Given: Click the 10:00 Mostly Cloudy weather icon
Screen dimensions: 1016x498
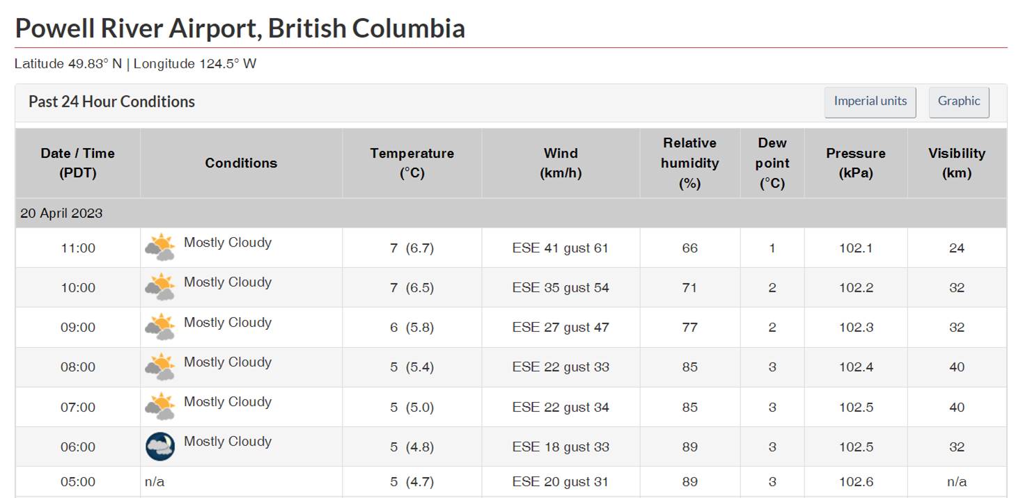Looking at the screenshot, I should 160,287.
